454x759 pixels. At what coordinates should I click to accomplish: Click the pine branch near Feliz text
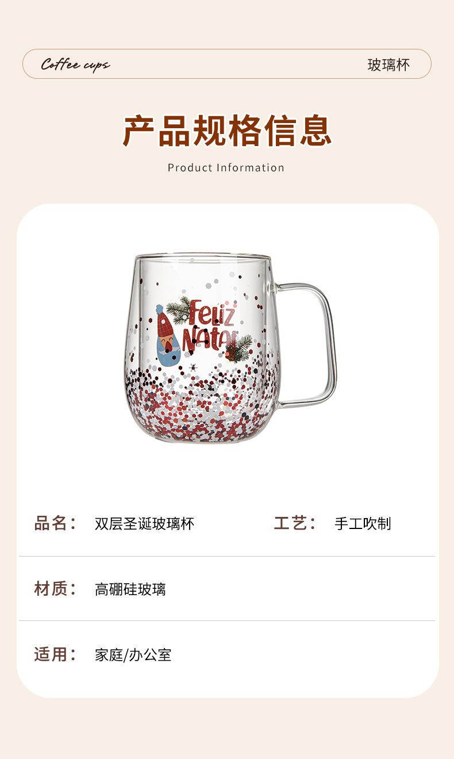click(x=179, y=310)
